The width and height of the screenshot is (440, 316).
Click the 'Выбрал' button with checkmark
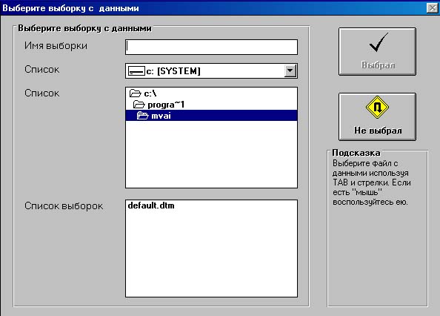tap(378, 52)
